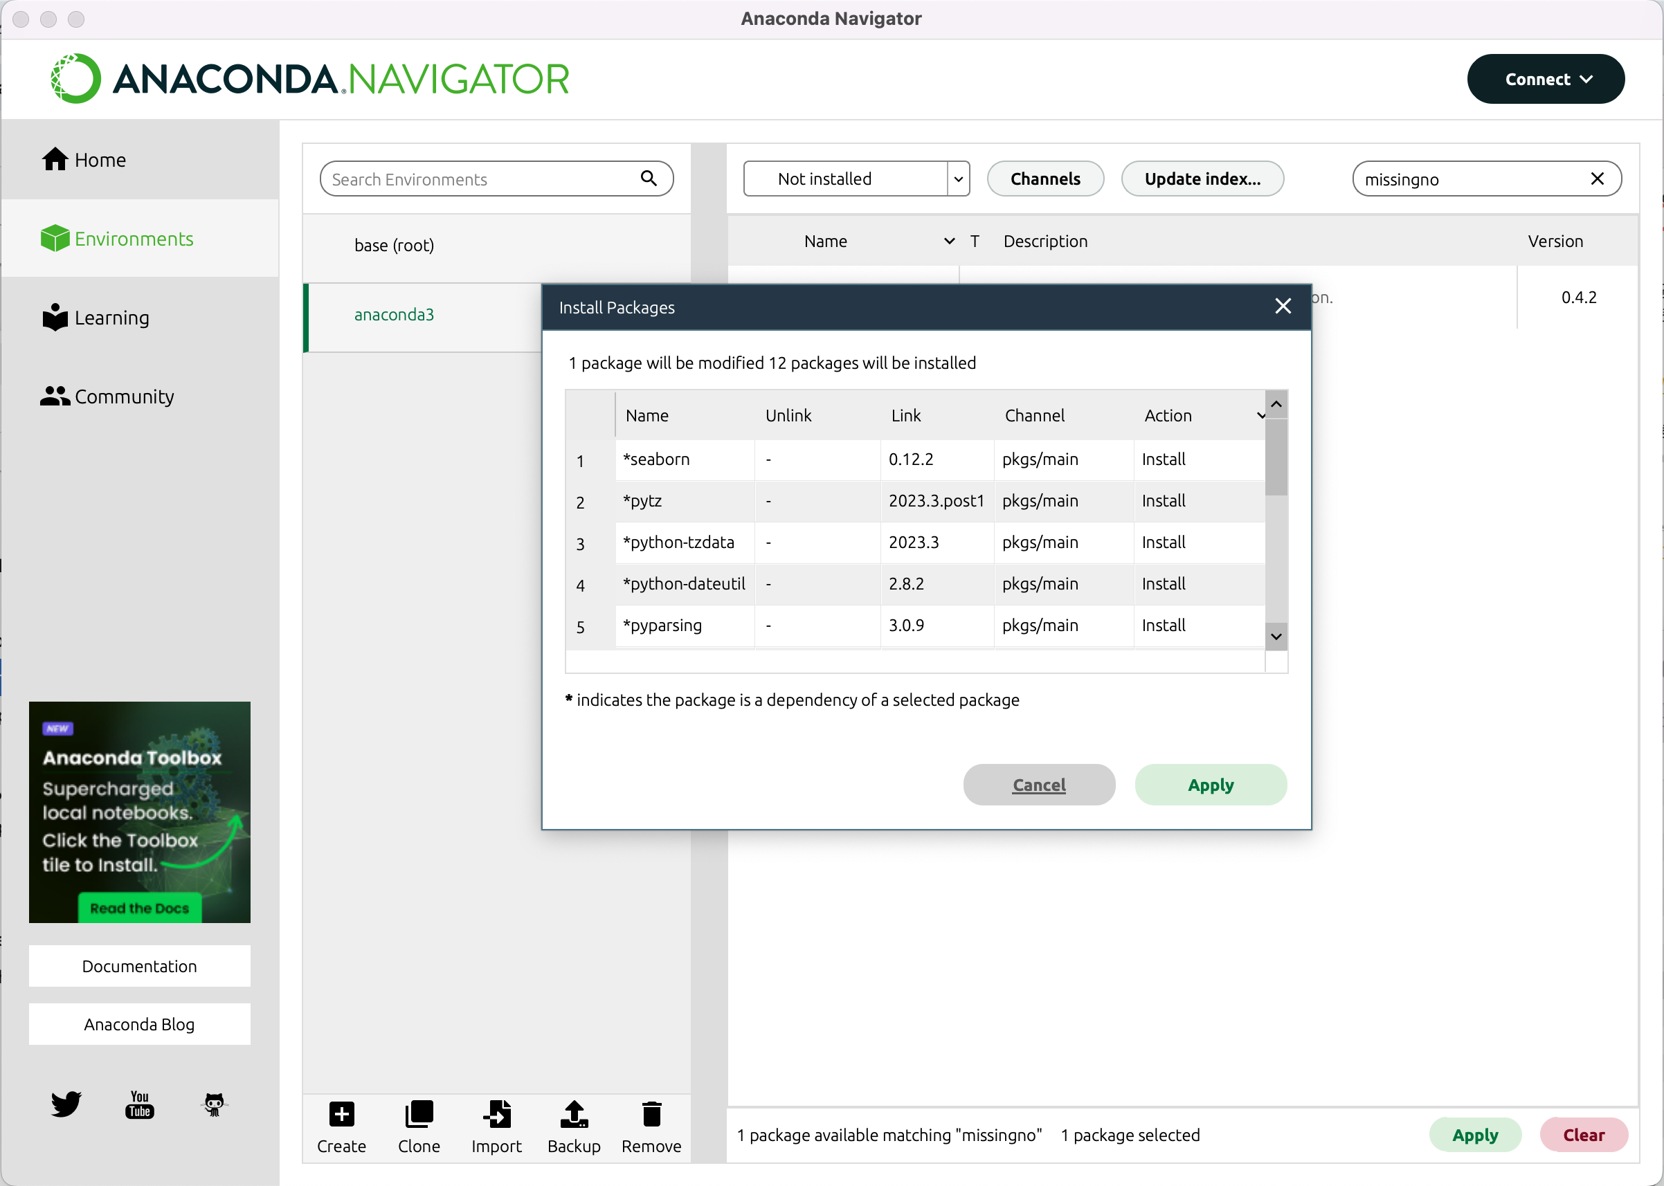Image resolution: width=1664 pixels, height=1186 pixels.
Task: Click the Anaconda Toolbox ad thumbnail
Action: pos(140,812)
